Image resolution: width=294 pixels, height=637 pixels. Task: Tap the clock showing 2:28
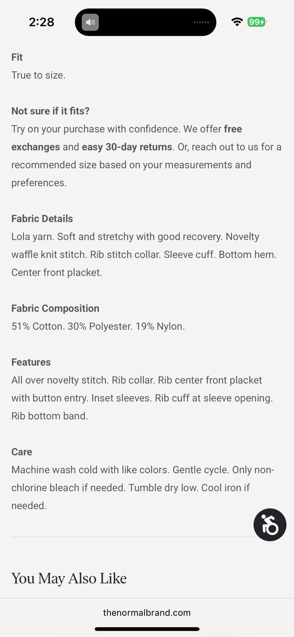41,22
